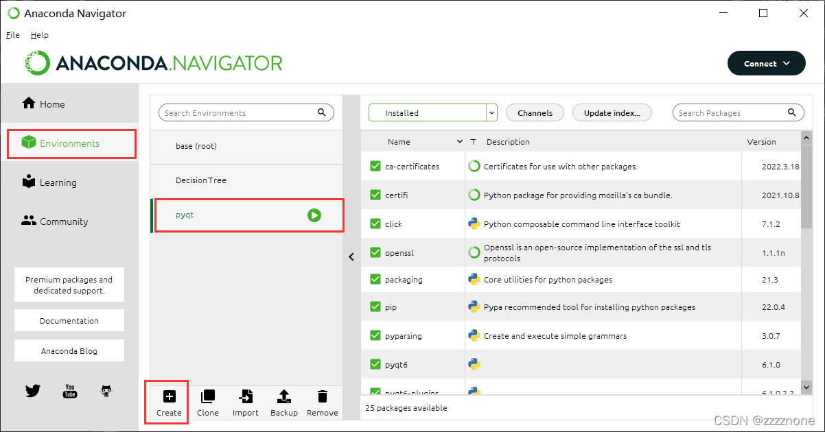
Task: Click the Anaconda icon beside openssl description
Action: pyautogui.click(x=474, y=252)
